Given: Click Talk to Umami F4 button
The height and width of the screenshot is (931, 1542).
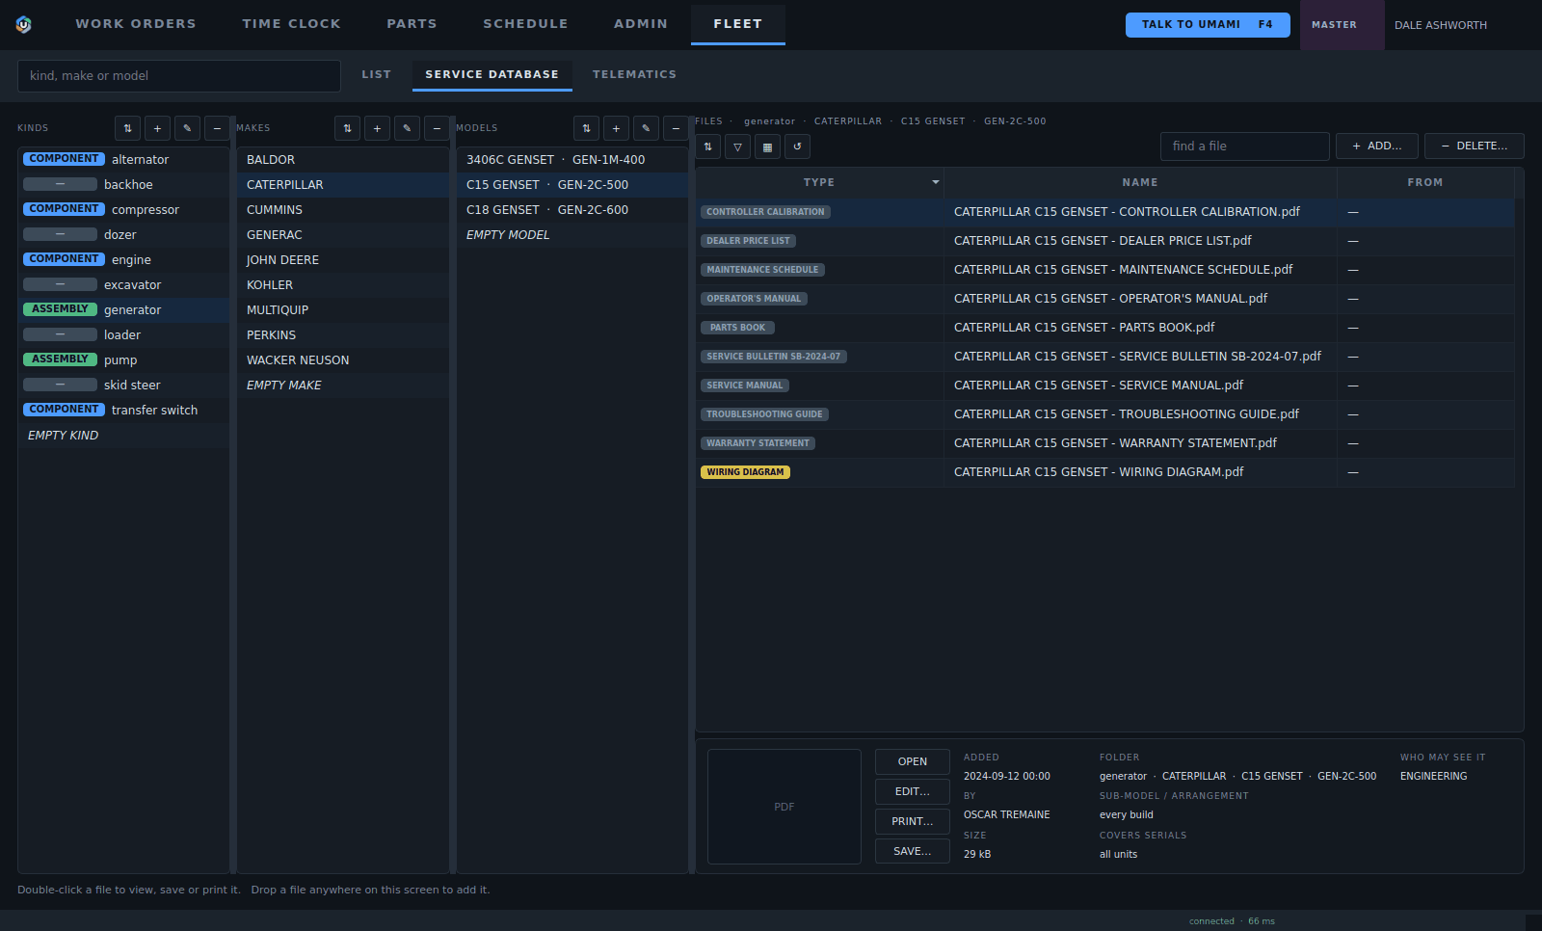Looking at the screenshot, I should coord(1208,25).
